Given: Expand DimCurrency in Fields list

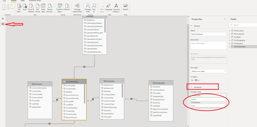Looking at the screenshot, I should [x=230, y=31].
